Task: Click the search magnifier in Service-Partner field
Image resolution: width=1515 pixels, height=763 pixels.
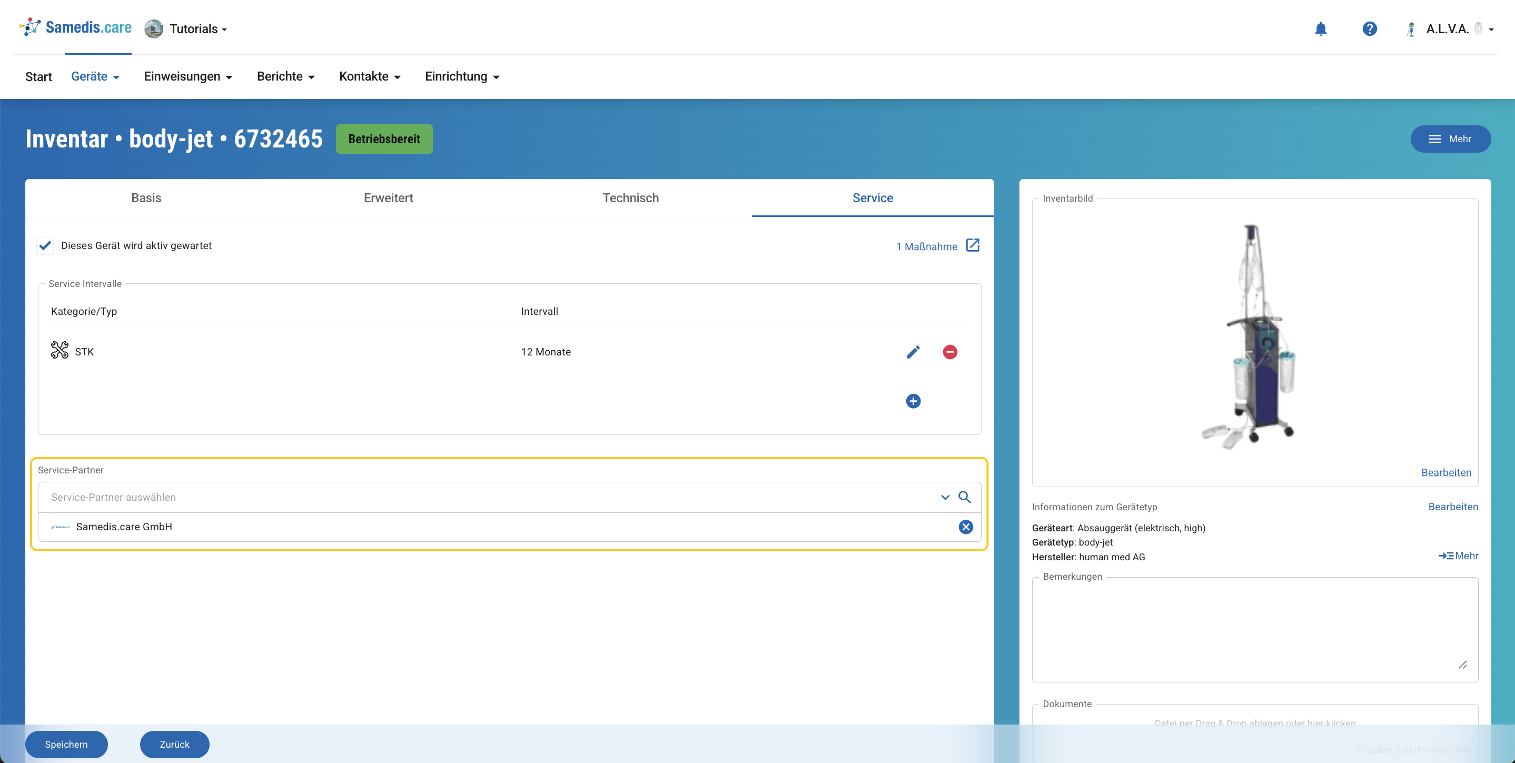Action: [x=965, y=497]
